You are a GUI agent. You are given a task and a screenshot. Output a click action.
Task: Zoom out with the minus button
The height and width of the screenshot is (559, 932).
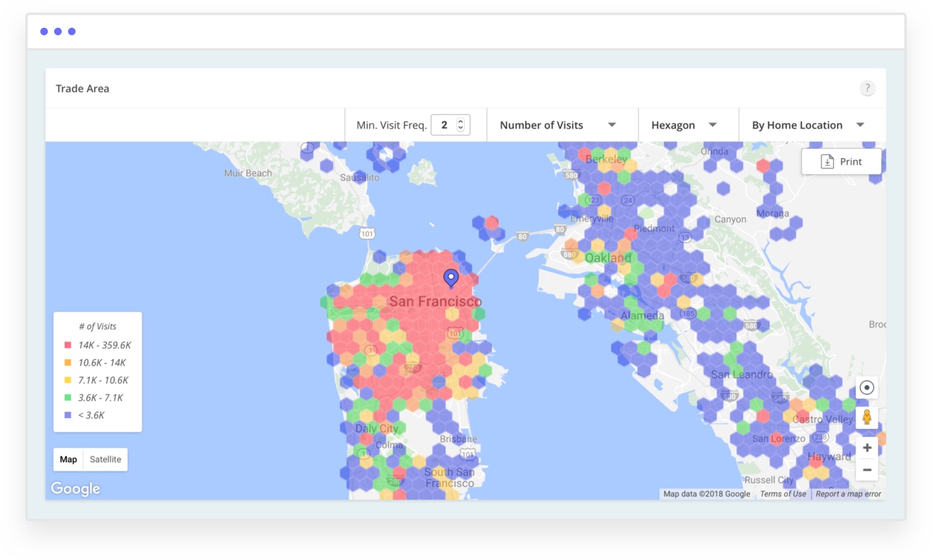pyautogui.click(x=867, y=470)
